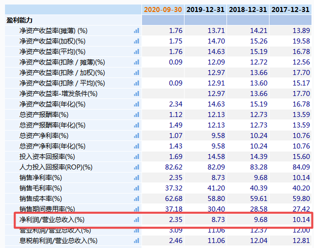
Task: Open chart for 息税前利润/营业总收入(%)
Action: point(136,241)
